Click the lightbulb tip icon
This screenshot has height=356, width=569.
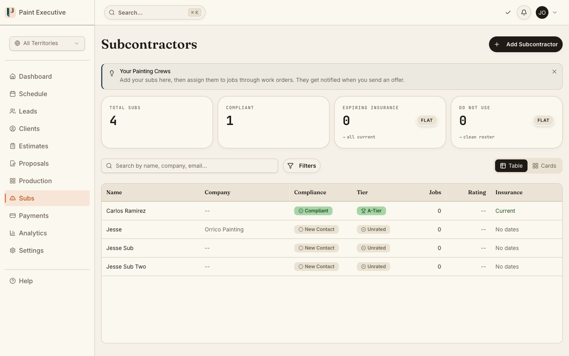pos(112,73)
